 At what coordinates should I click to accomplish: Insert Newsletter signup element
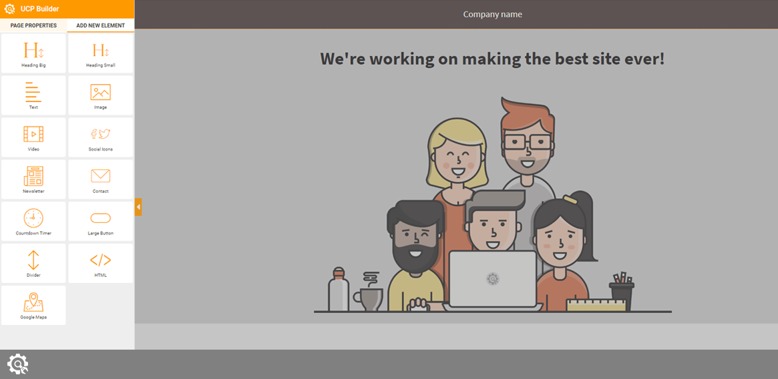tap(33, 179)
